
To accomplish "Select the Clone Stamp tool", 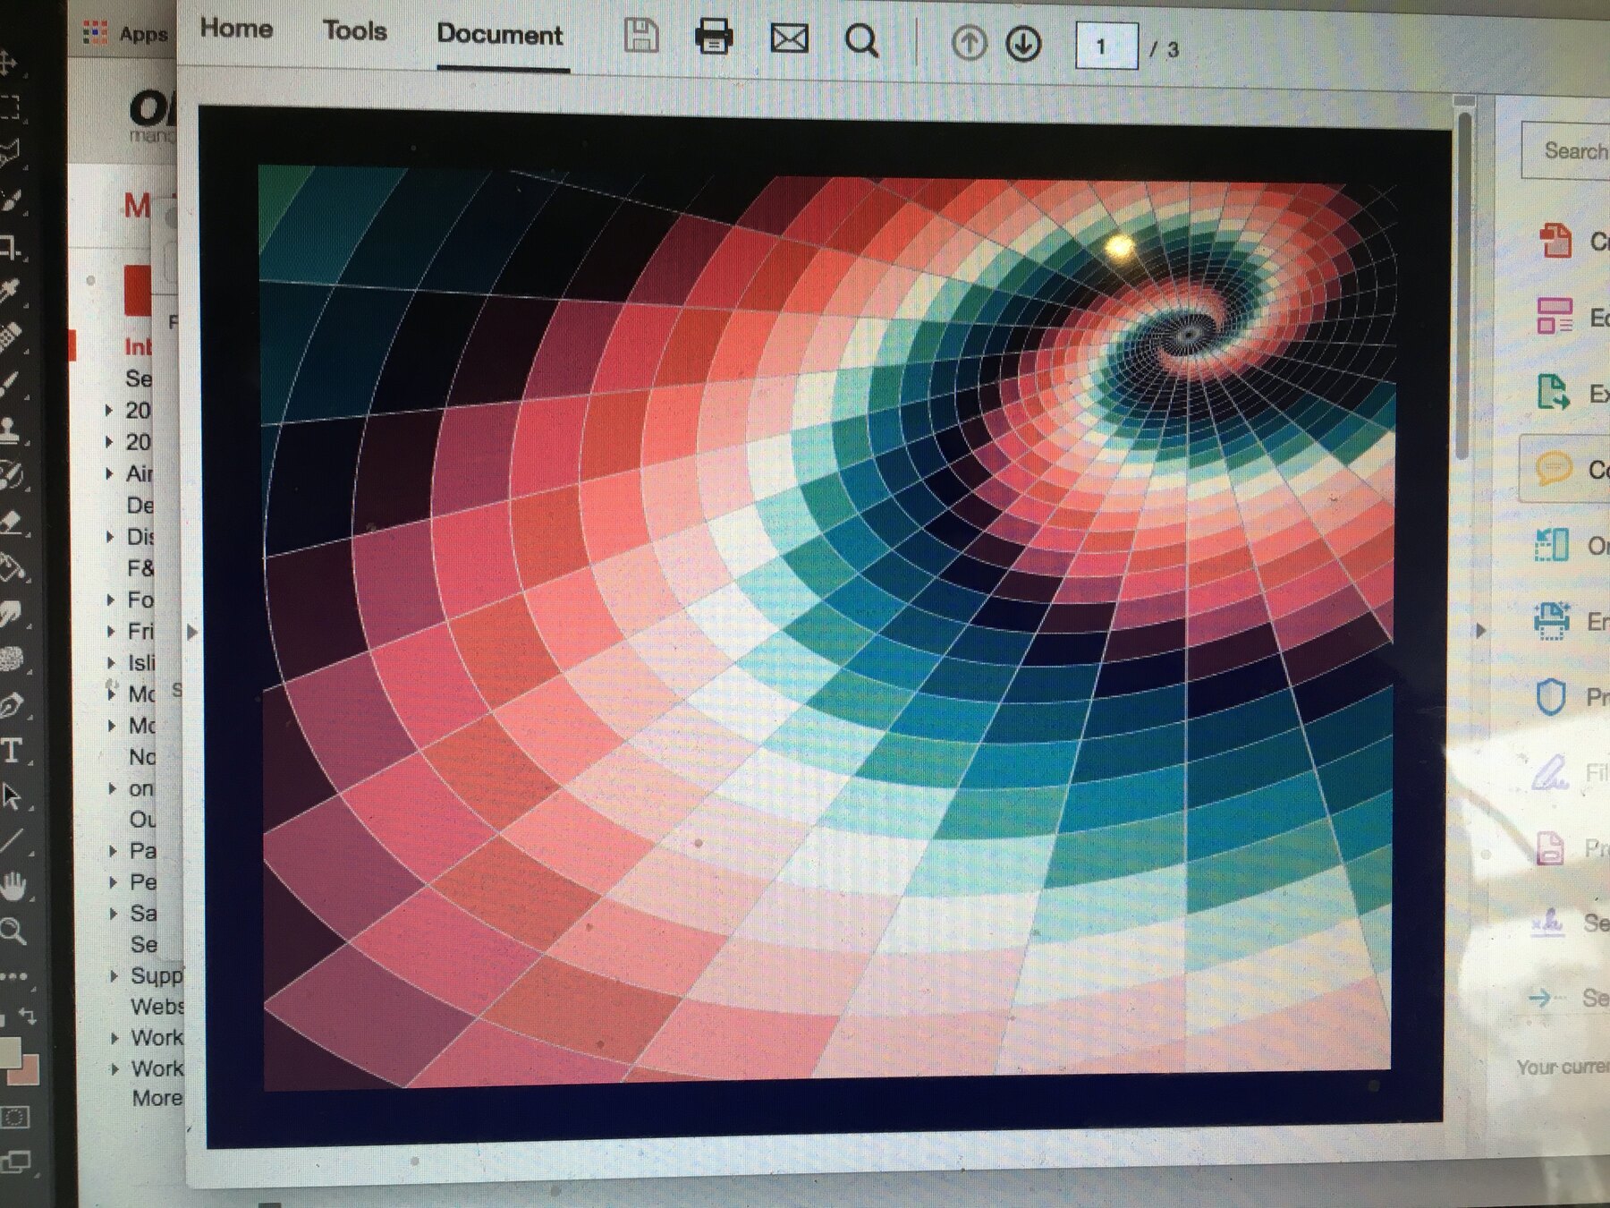I will pyautogui.click(x=11, y=429).
